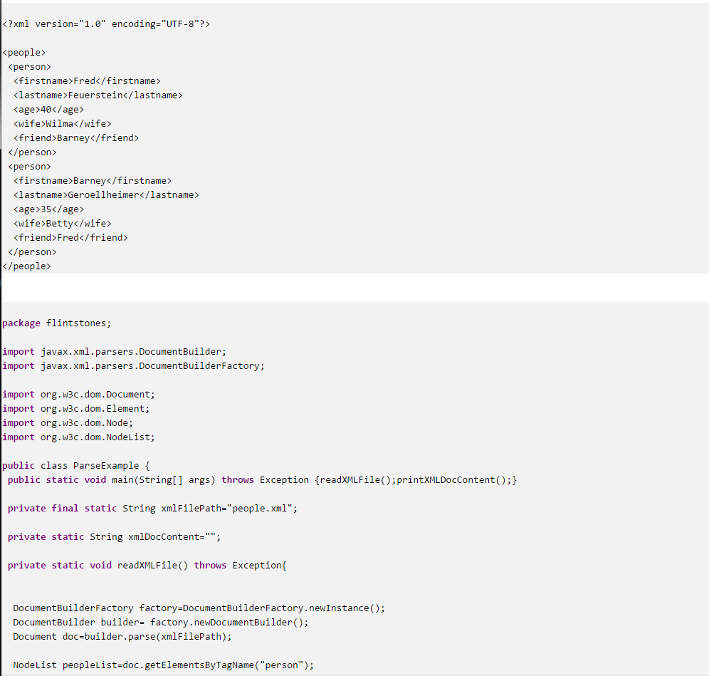709x676 pixels.
Task: Click the friend Fred element line
Action: click(x=70, y=238)
